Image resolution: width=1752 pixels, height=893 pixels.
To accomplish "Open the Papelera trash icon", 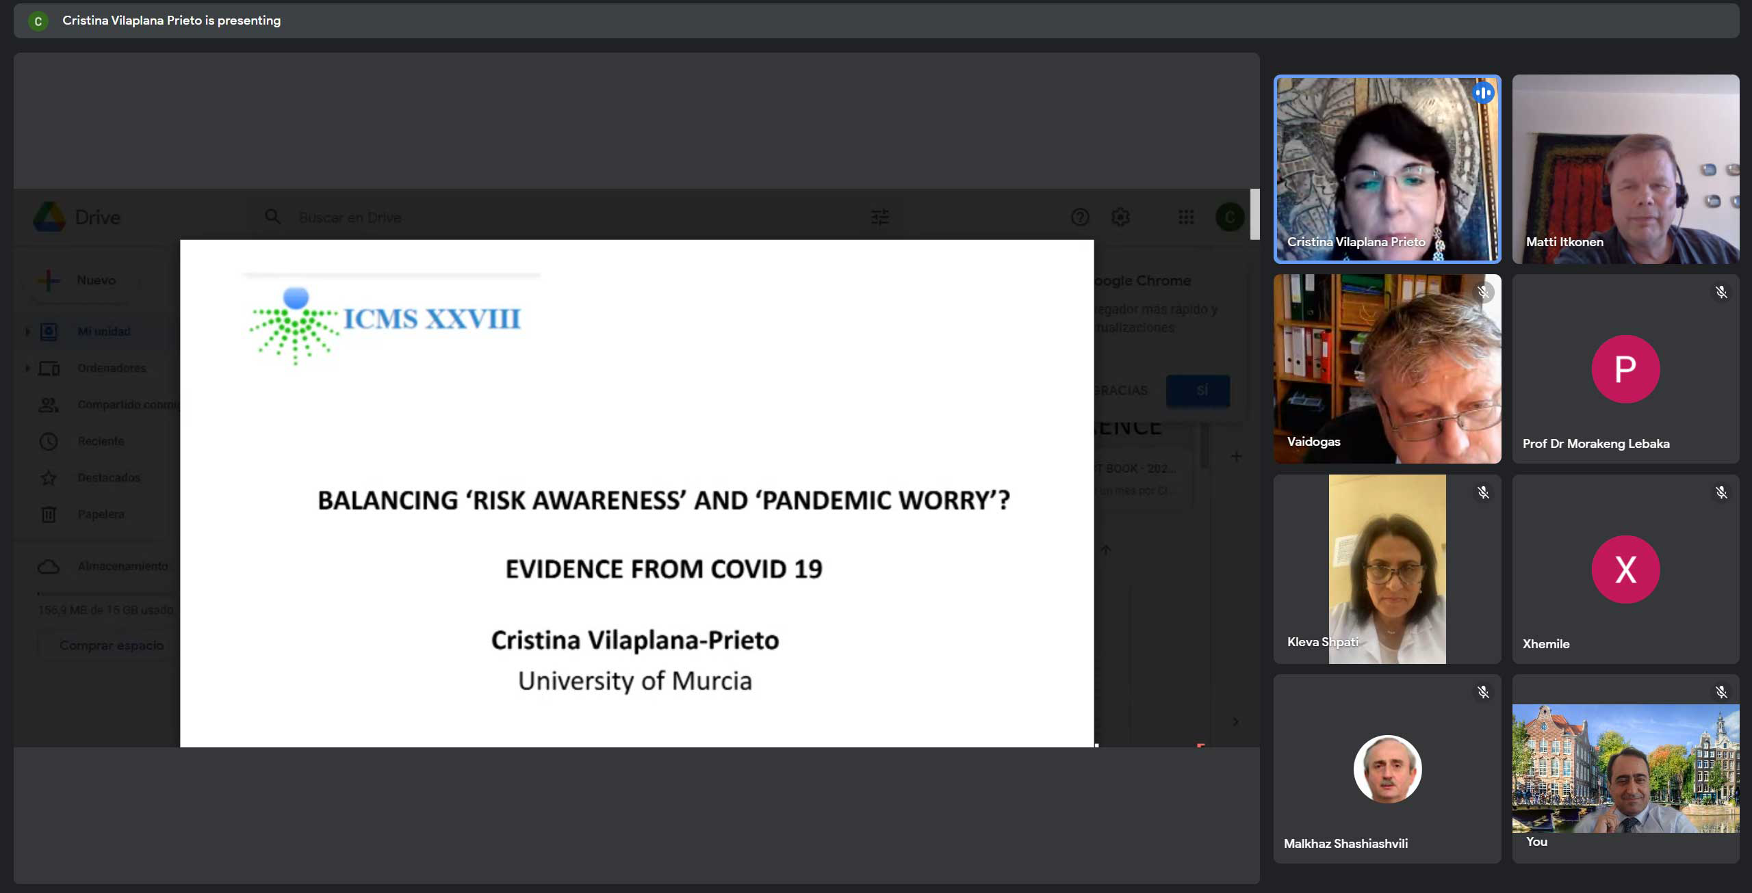I will tap(49, 514).
